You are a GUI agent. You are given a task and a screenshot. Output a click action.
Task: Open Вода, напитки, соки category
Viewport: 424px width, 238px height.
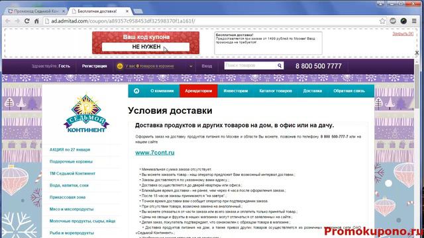click(69, 185)
